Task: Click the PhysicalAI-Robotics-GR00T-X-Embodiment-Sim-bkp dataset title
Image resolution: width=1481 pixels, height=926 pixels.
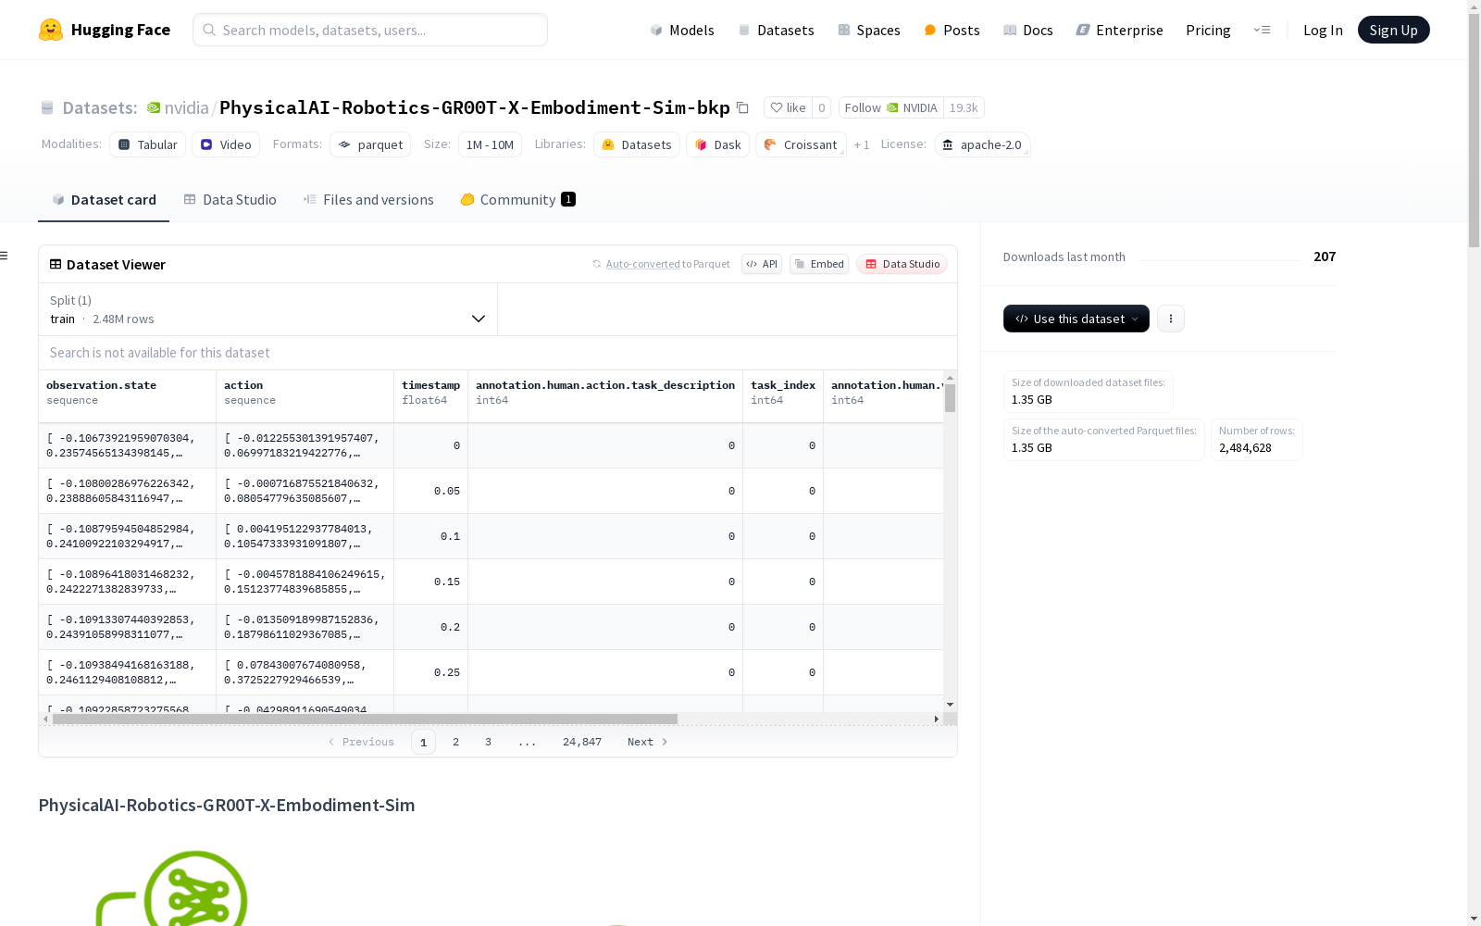Action: pos(475,107)
